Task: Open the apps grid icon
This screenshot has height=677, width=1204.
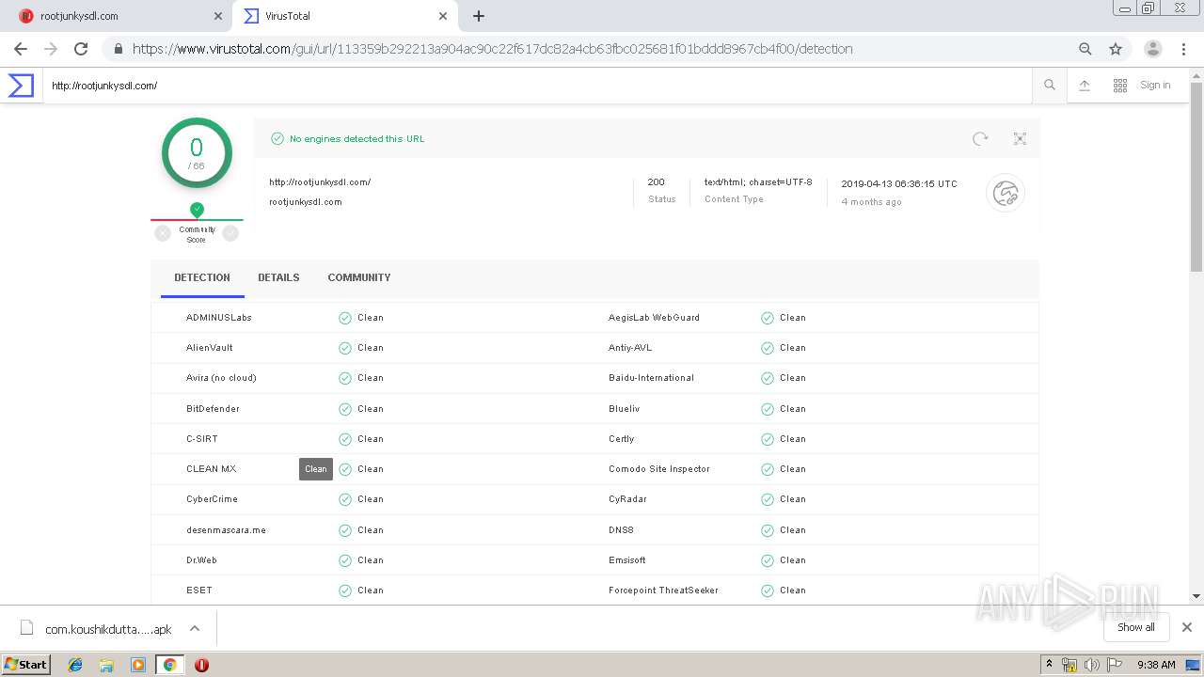Action: tap(1120, 86)
